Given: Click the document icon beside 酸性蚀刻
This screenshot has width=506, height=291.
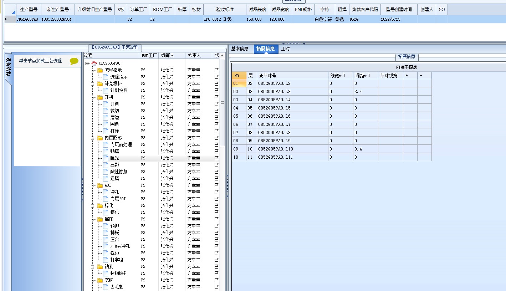Looking at the screenshot, I should tap(106, 172).
